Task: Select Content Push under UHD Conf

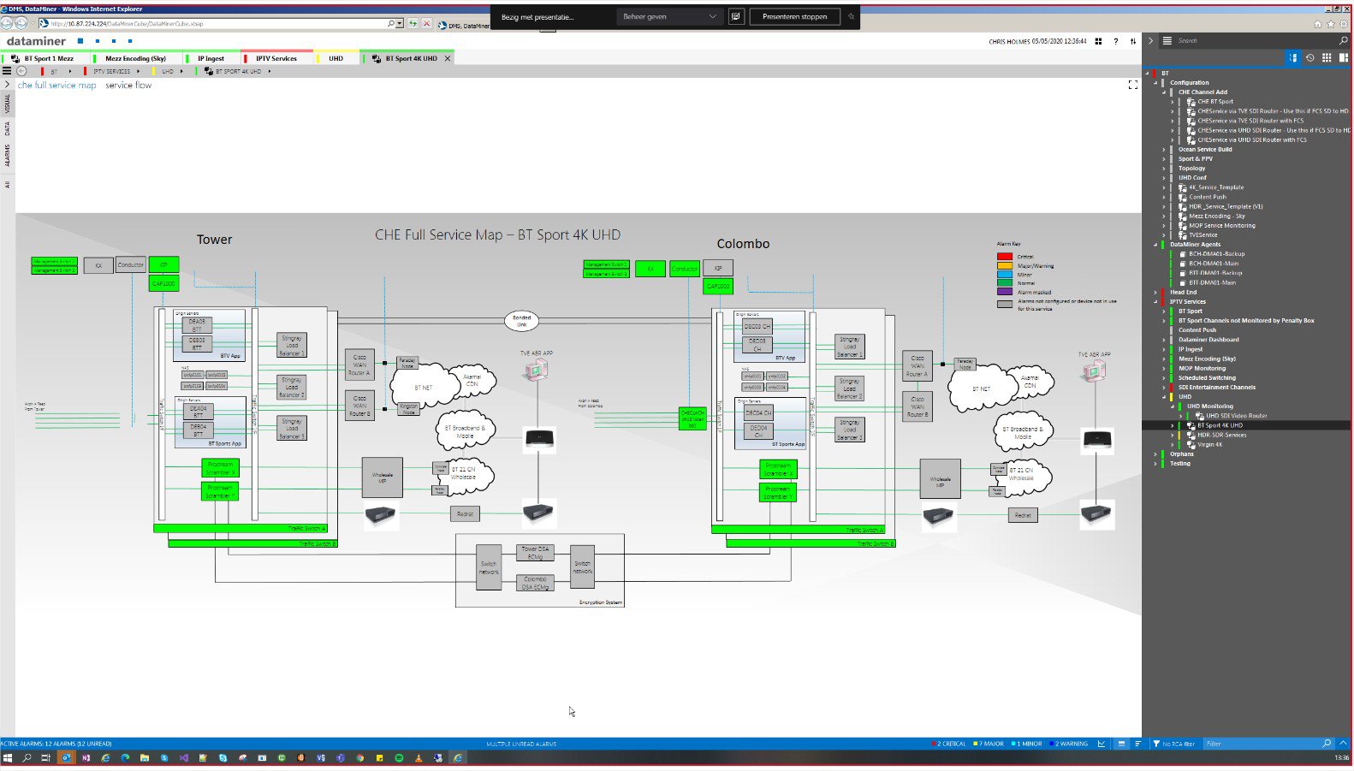Action: (1207, 197)
